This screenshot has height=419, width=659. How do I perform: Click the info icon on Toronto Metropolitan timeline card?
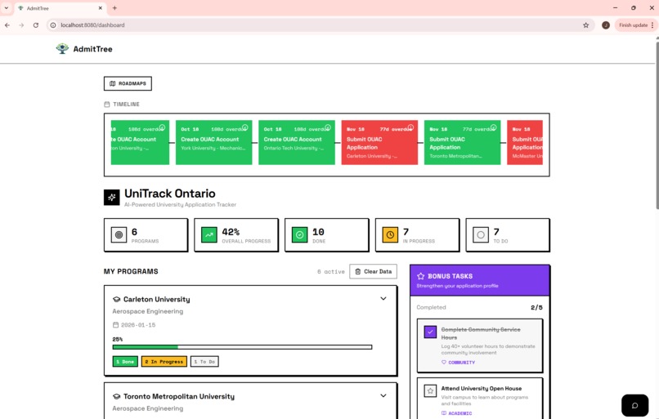coord(493,127)
